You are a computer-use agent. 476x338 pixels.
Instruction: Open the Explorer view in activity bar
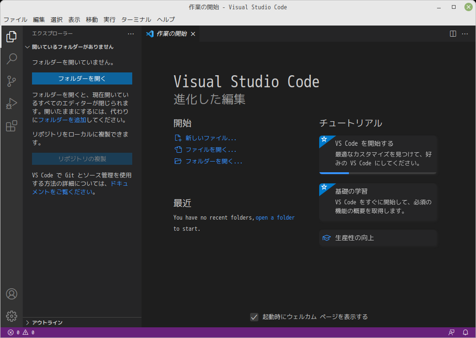tap(12, 36)
